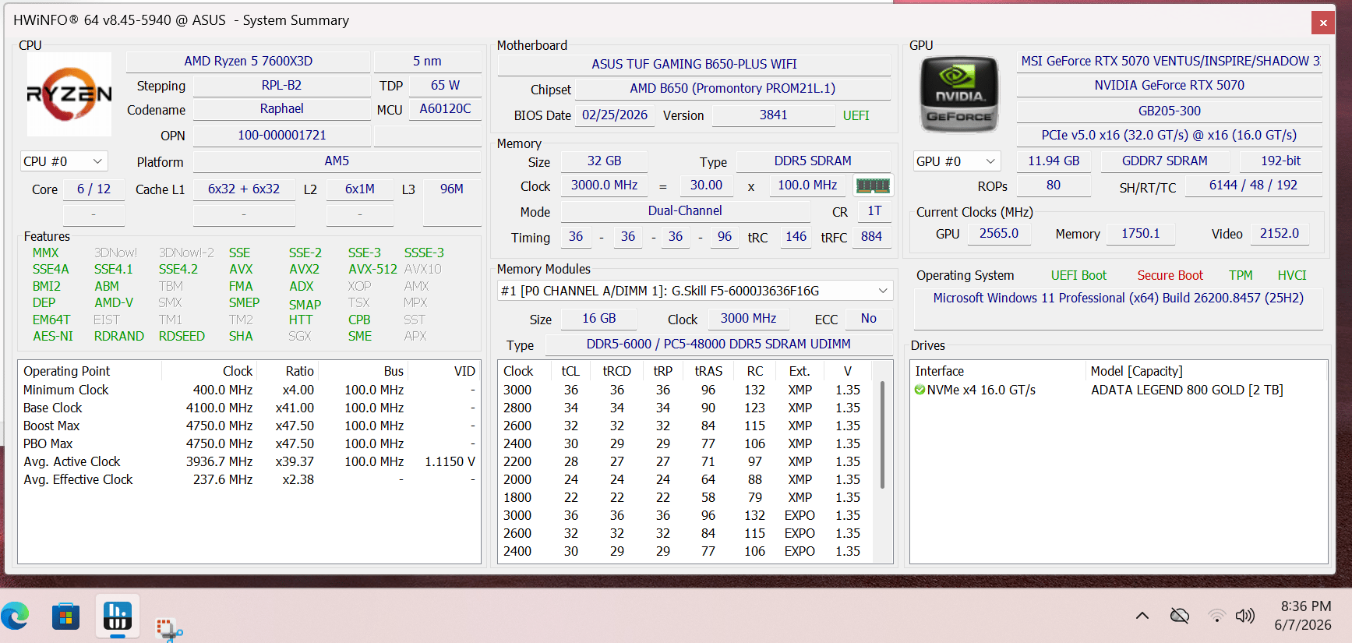1352x643 pixels.
Task: Click the Secure Boot status label
Action: tap(1170, 275)
